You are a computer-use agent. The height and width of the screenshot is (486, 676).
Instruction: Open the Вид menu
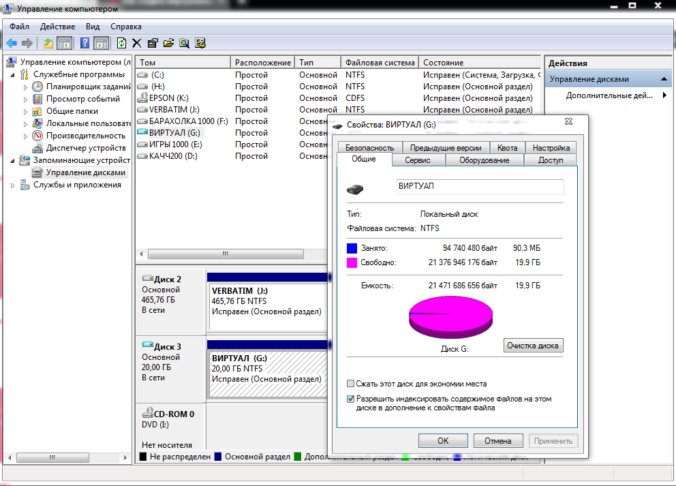pyautogui.click(x=92, y=27)
